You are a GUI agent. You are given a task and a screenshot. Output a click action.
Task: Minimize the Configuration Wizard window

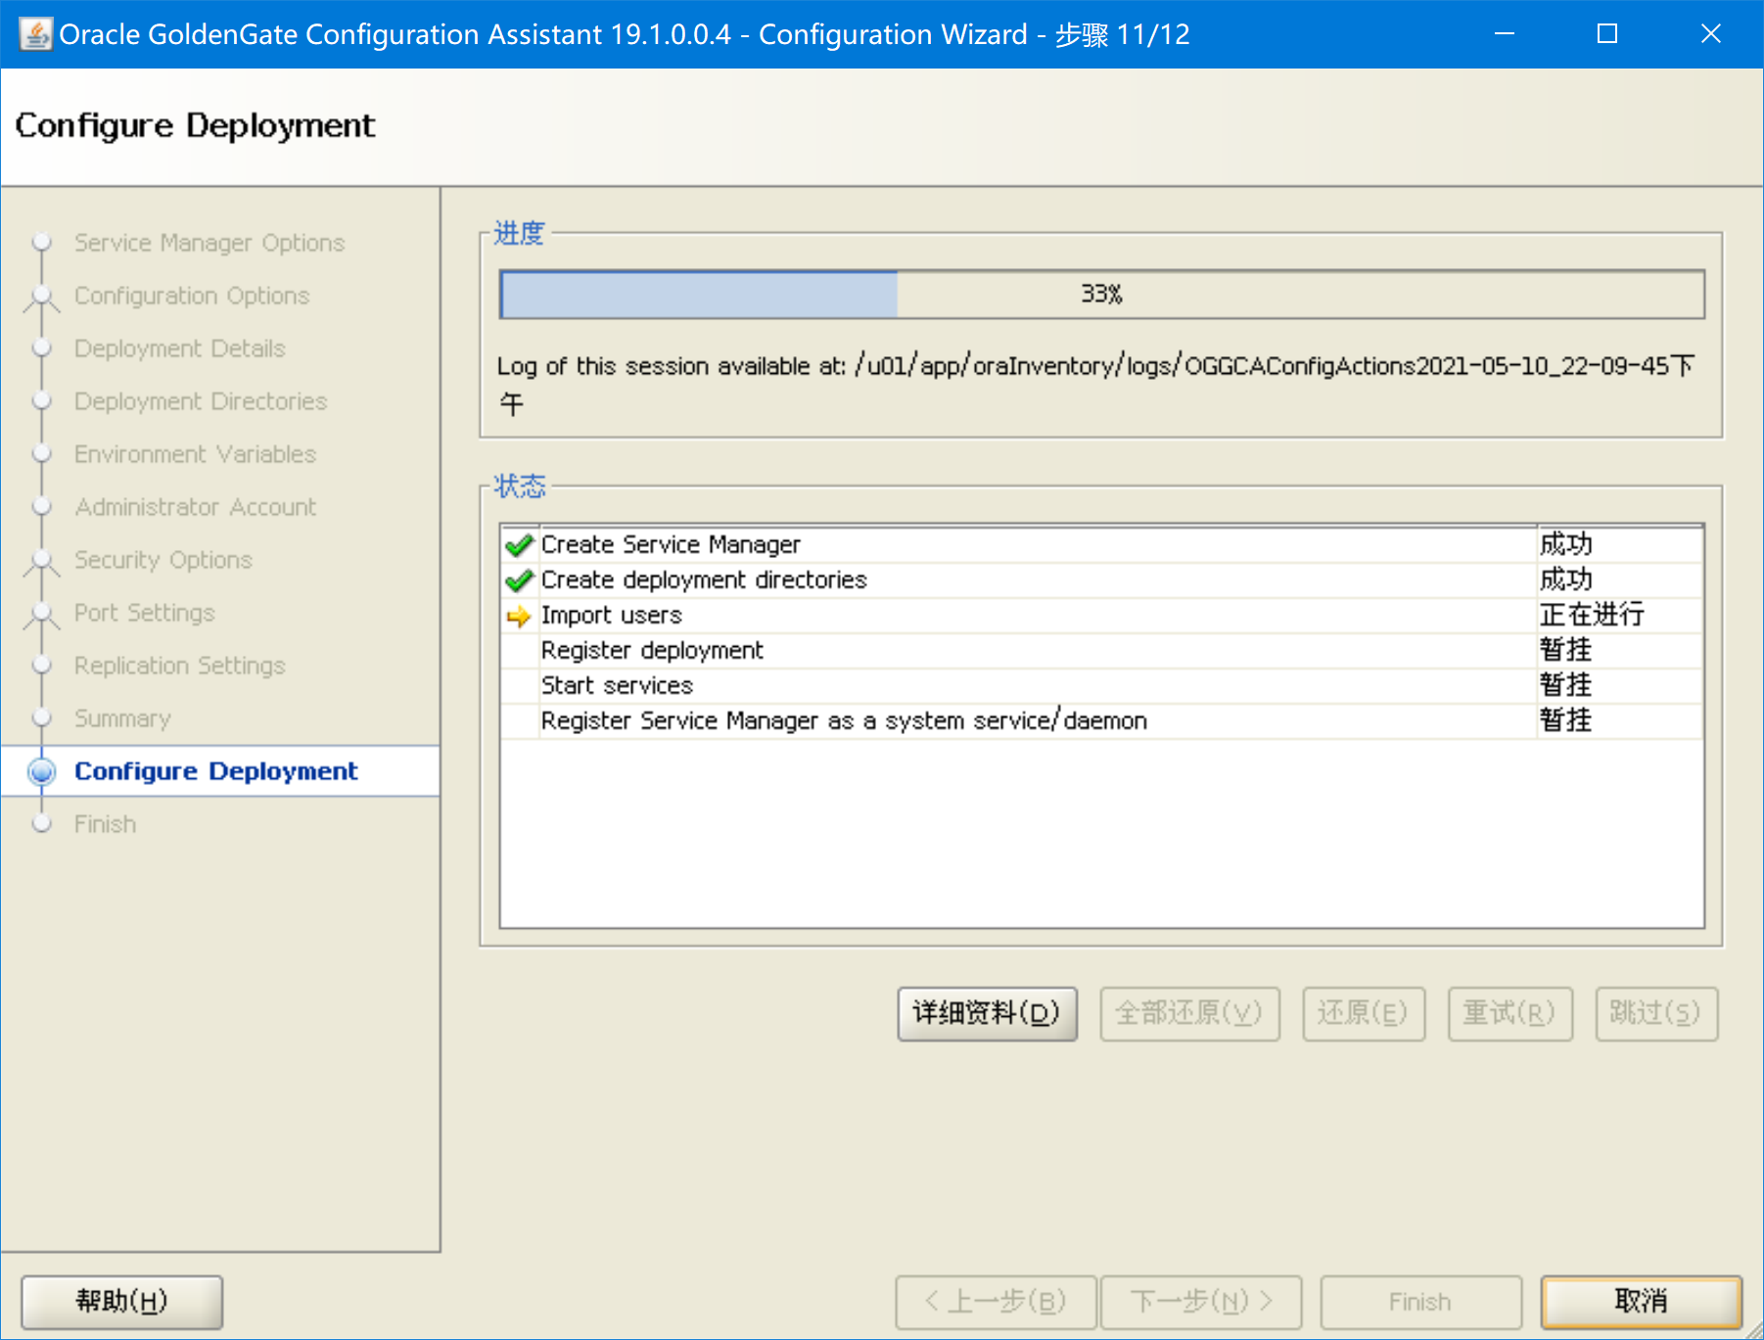tap(1505, 34)
